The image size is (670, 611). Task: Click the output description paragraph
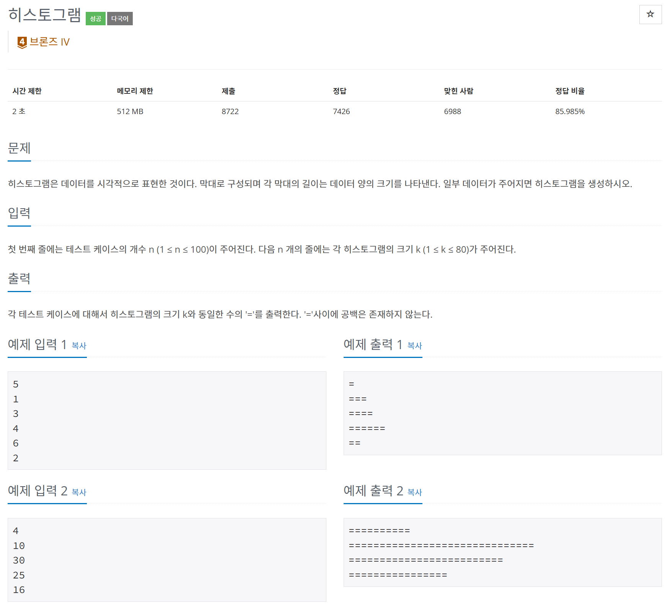pos(220,314)
